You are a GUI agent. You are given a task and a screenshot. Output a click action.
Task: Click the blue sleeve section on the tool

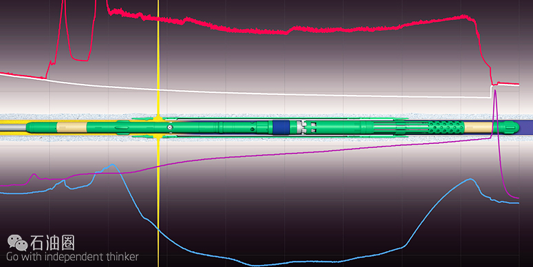[281, 127]
